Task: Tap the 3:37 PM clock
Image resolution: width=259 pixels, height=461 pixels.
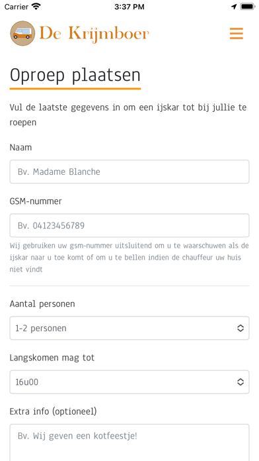Action: coord(129,7)
